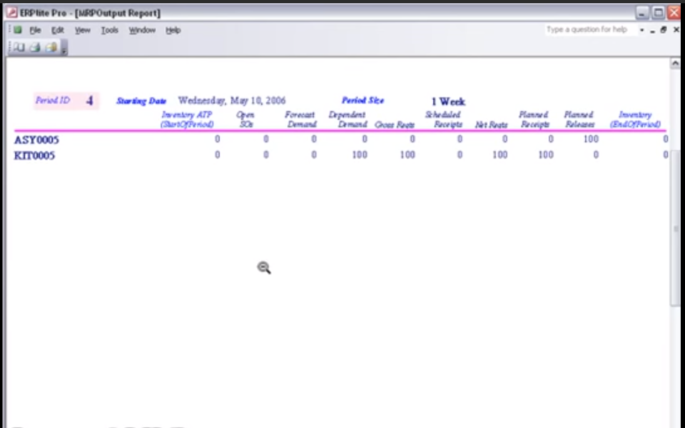Click the vertical scrollbar up arrow
The width and height of the screenshot is (685, 428).
[x=675, y=63]
